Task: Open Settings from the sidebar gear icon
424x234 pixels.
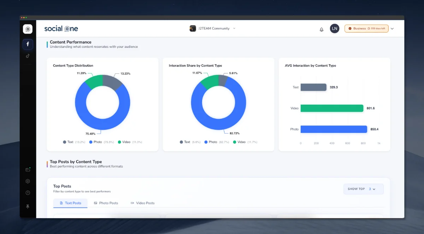Action: [28, 181]
